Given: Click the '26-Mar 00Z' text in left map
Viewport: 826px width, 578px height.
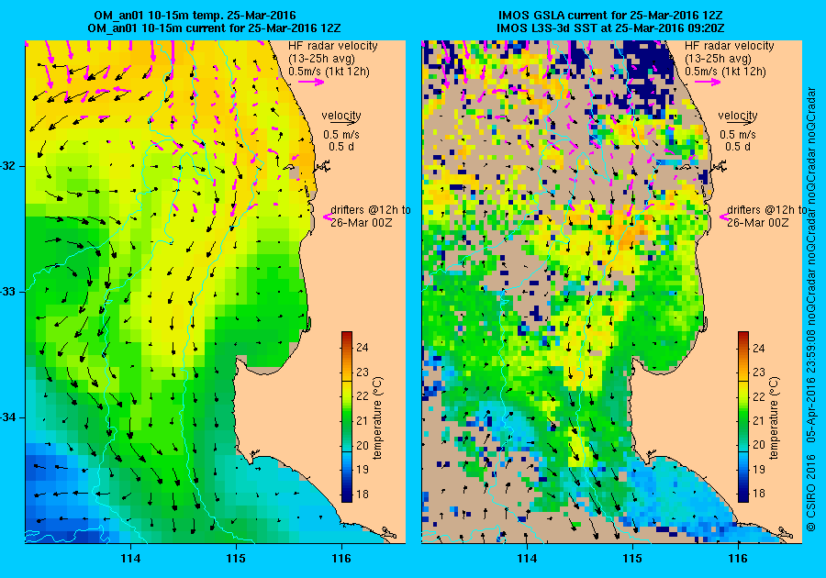Looking at the screenshot, I should 362,223.
